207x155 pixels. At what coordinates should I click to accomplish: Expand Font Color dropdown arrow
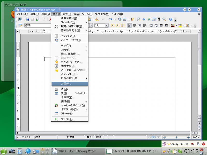click(176, 25)
